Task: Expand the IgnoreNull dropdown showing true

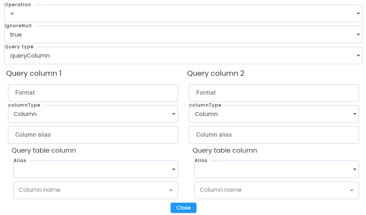Action: pyautogui.click(x=184, y=34)
